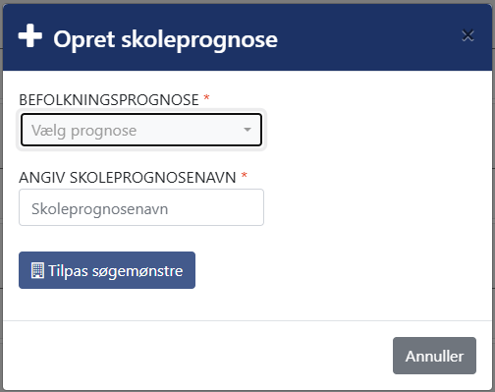Click the dimmed background above the dialog
This screenshot has width=495, height=392.
(247, 2)
